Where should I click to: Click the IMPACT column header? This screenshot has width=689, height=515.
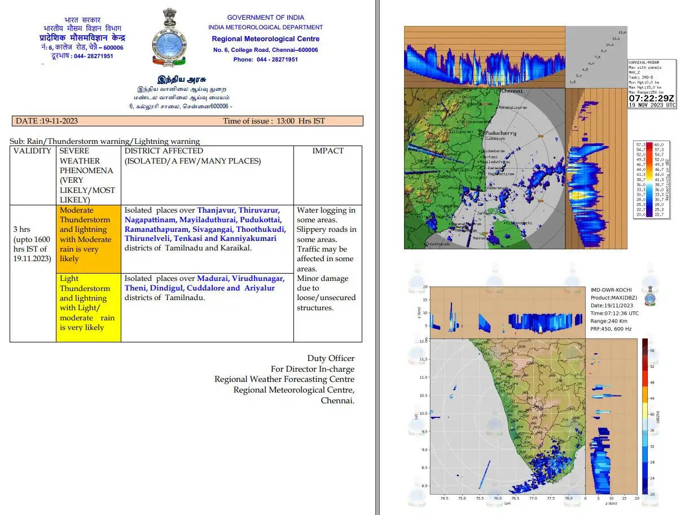click(327, 151)
